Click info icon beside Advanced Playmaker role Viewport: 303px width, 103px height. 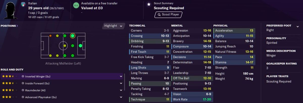pos(23,97)
